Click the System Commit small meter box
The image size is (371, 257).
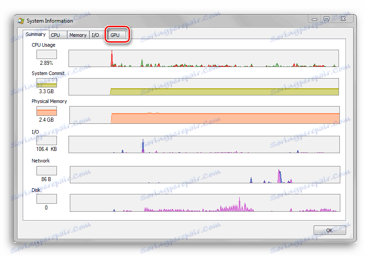pyautogui.click(x=47, y=83)
